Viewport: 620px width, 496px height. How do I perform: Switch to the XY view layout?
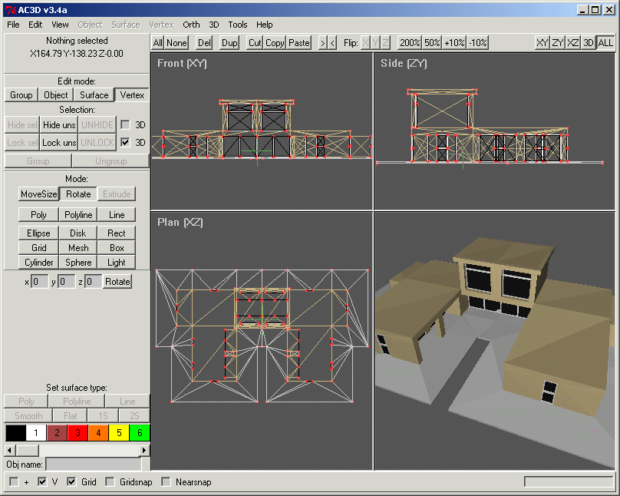[542, 43]
